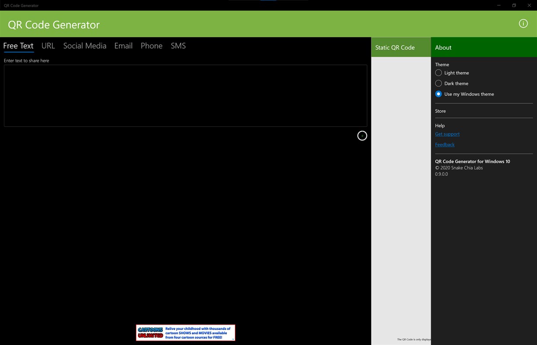This screenshot has width=537, height=345.
Task: Open the Social Media tab
Action: coord(85,46)
